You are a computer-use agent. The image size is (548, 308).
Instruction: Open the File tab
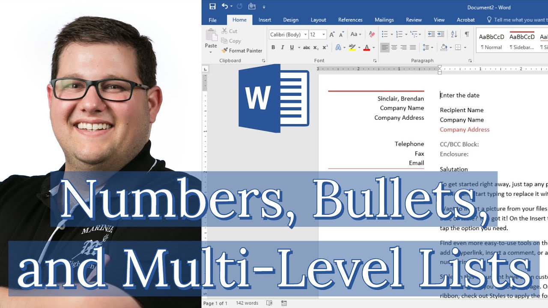(x=212, y=20)
